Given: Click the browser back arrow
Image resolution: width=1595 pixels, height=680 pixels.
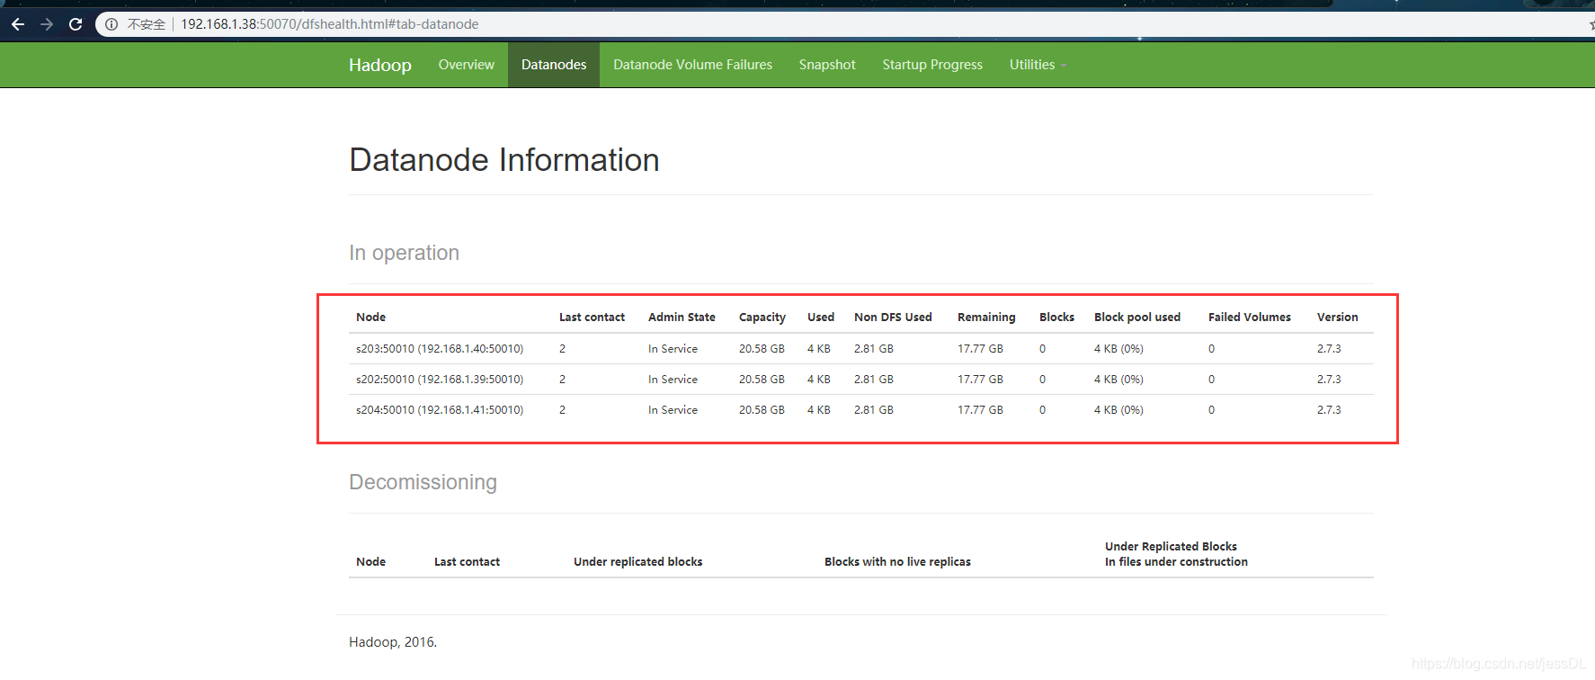Looking at the screenshot, I should point(18,24).
